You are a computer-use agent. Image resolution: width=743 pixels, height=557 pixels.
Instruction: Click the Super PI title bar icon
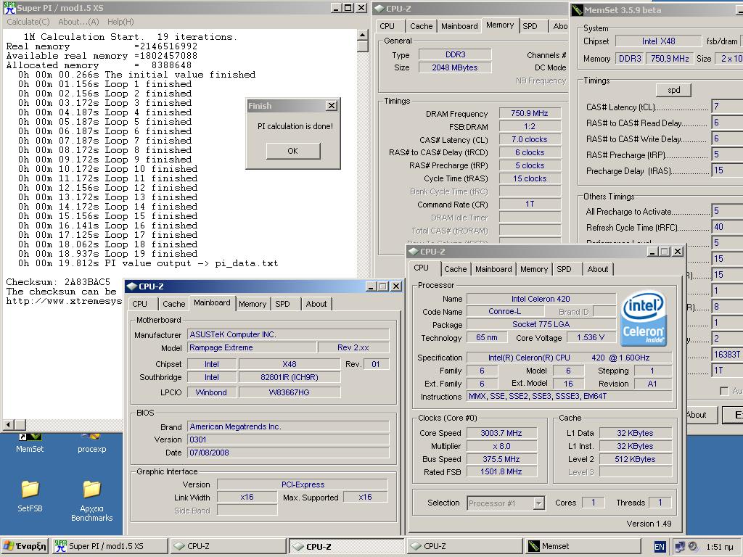9,7
